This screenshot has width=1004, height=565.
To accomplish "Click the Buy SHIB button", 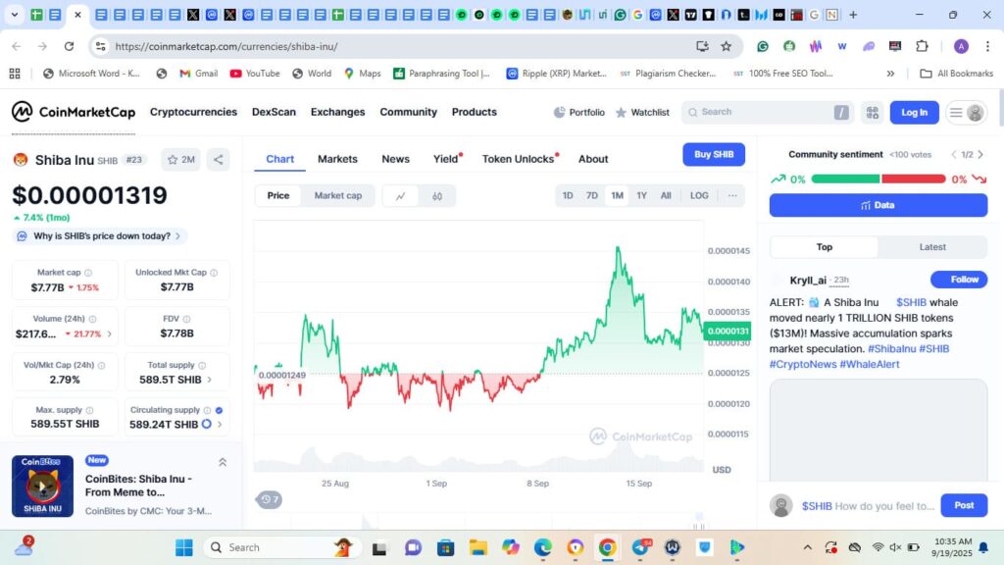I will tap(714, 154).
